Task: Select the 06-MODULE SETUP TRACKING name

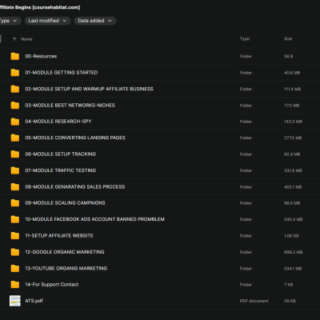Action: pyautogui.click(x=61, y=154)
